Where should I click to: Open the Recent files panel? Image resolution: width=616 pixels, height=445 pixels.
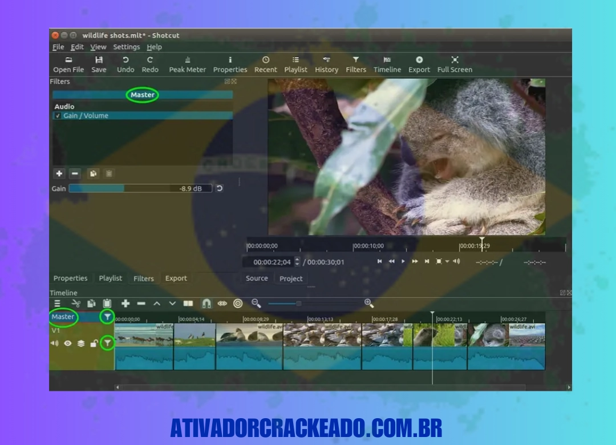coord(266,64)
